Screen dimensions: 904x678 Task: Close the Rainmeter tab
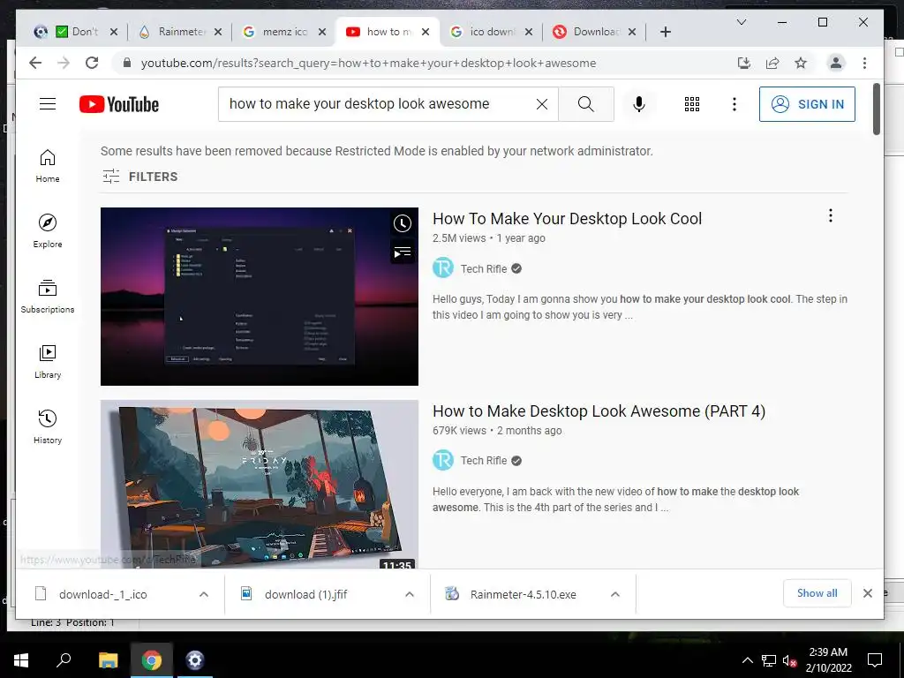[218, 32]
